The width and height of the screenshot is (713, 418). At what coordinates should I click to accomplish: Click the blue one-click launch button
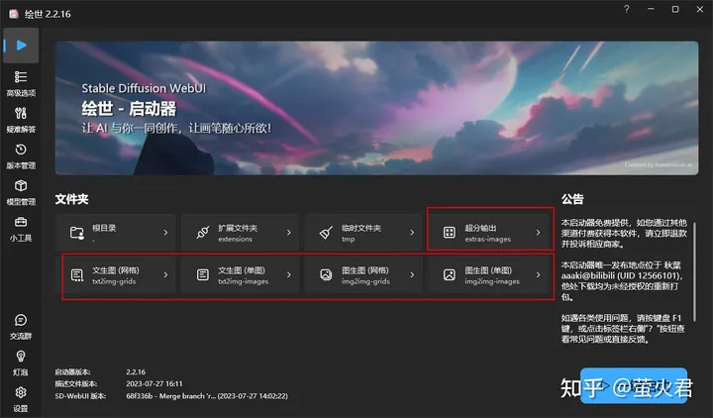634,385
